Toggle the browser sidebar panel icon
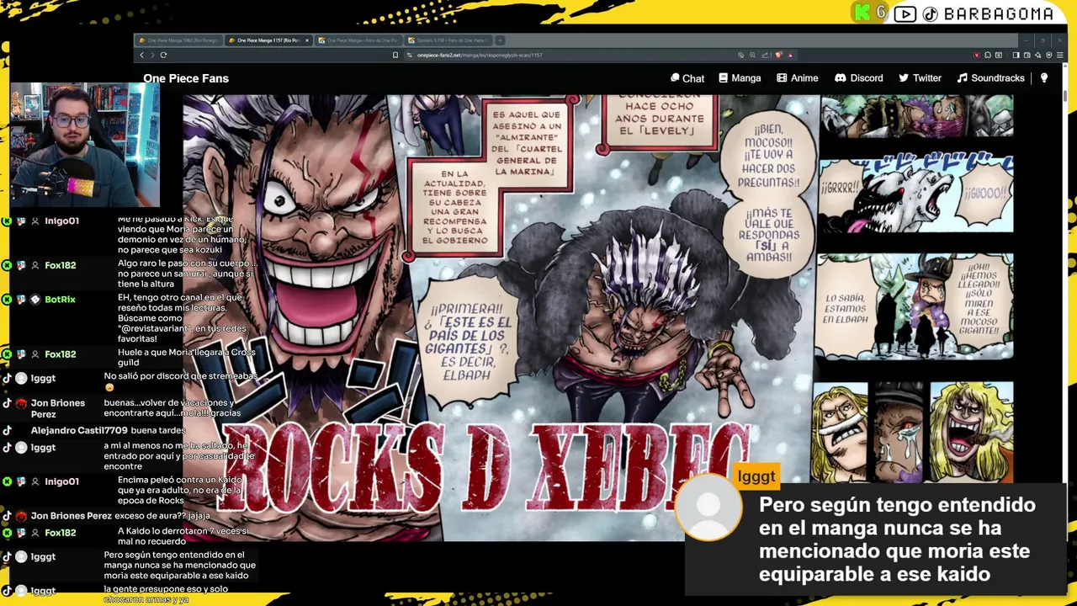 (x=1016, y=55)
